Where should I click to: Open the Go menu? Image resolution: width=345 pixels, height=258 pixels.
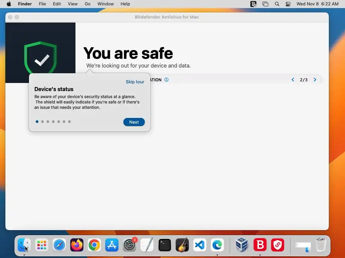pyautogui.click(x=88, y=4)
